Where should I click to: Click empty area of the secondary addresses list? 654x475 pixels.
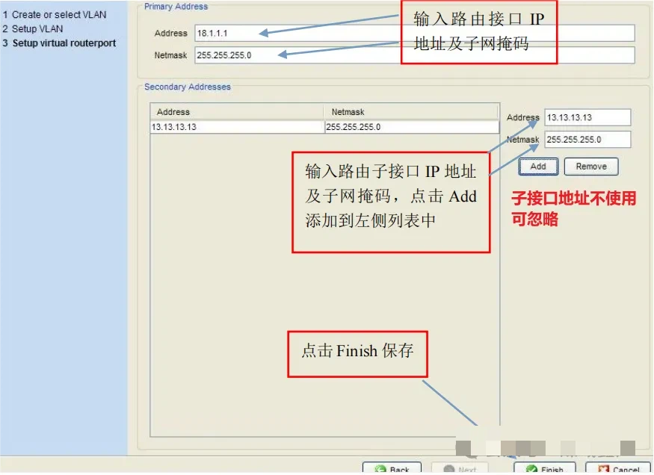point(224,336)
